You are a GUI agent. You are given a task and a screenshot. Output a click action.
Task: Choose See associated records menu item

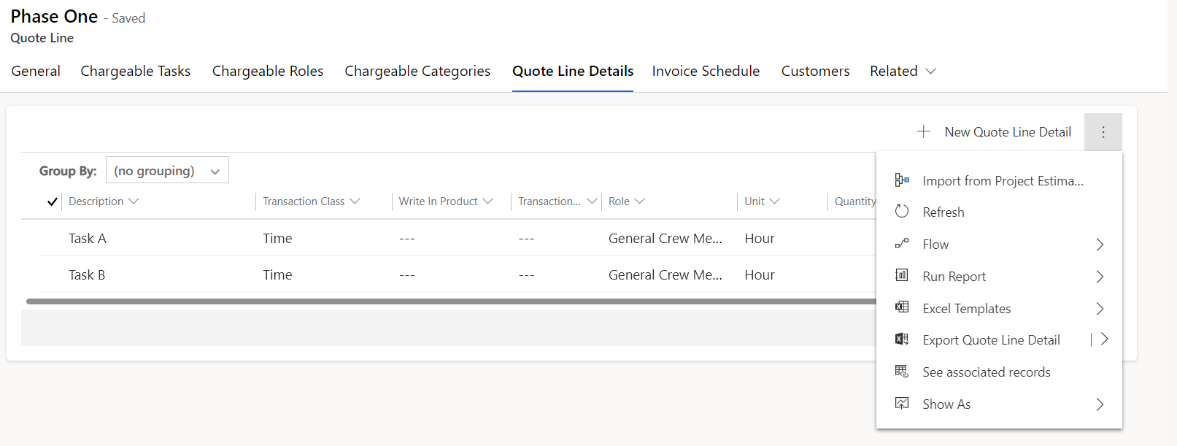(999, 372)
